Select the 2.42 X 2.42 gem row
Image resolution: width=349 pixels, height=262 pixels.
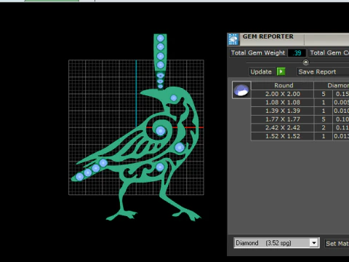pos(300,127)
